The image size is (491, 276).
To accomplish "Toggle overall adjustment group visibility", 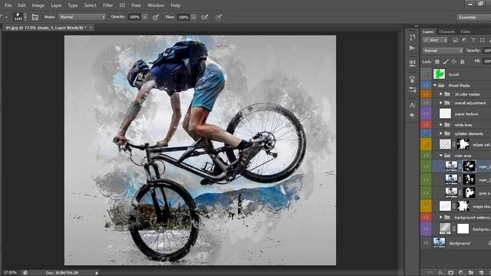I will 426,103.
